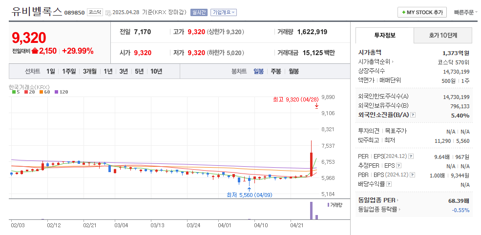Open the 기업개요 dropdown
The height and width of the screenshot is (235, 481).
(x=224, y=13)
